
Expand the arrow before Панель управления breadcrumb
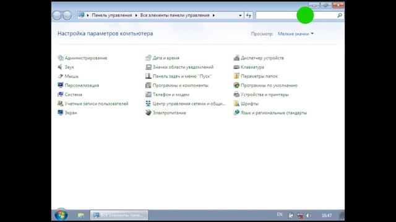coord(88,15)
